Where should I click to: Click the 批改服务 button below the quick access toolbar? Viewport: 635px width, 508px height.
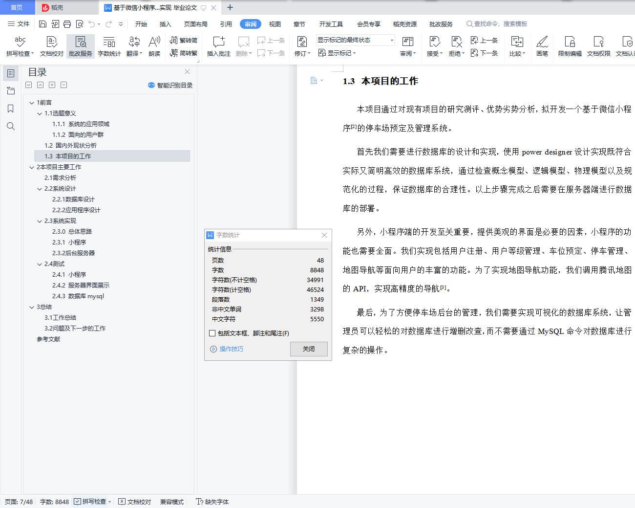[81, 46]
